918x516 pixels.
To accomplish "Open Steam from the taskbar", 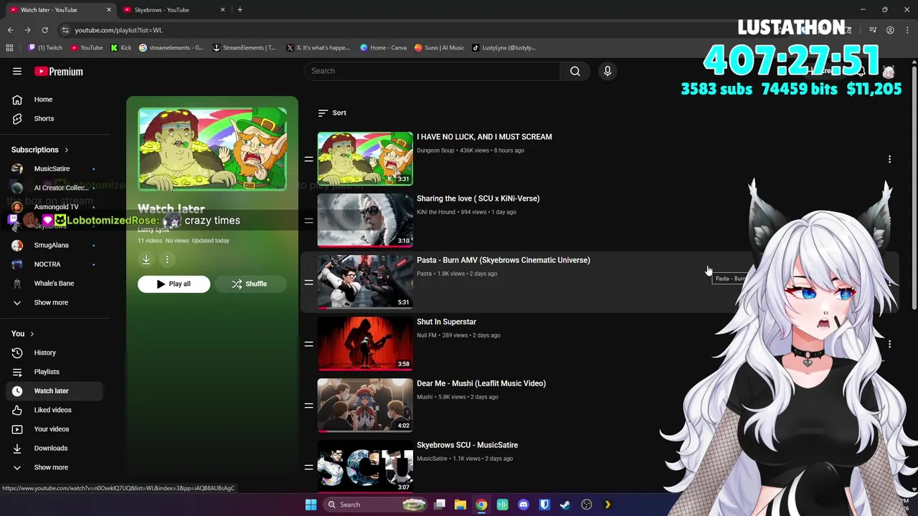I will click(565, 505).
